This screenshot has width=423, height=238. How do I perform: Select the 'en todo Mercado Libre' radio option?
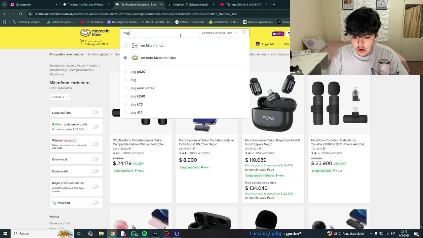[x=125, y=58]
